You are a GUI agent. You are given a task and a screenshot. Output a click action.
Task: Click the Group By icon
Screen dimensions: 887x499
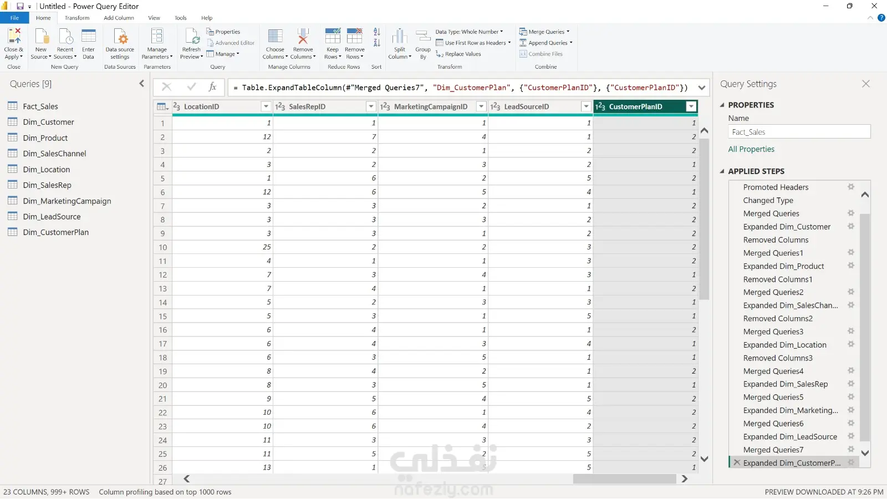[423, 37]
